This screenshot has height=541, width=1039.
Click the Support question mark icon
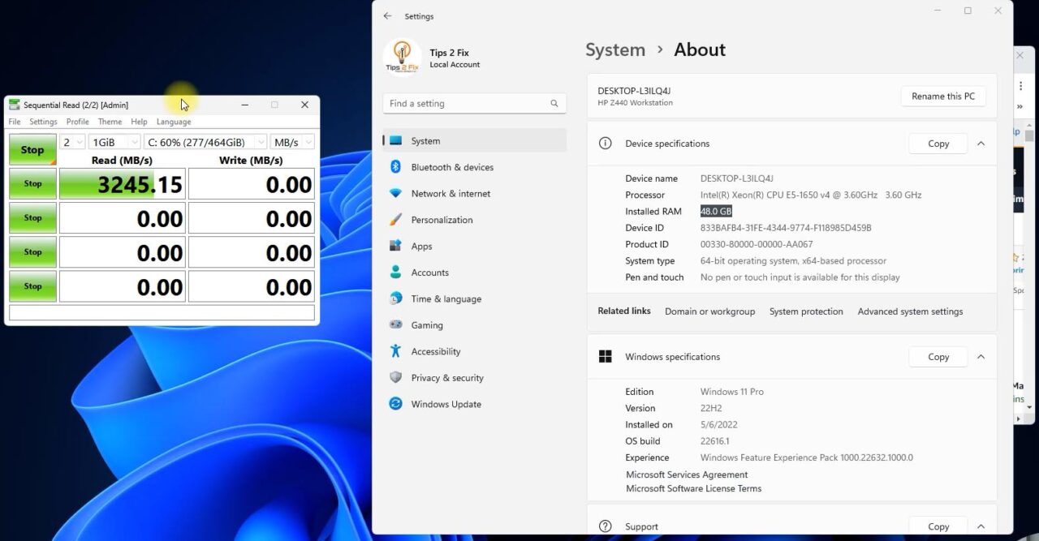[605, 526]
